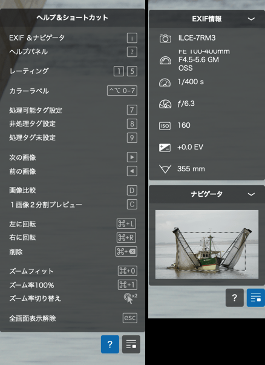
Task: Click the exposure compensation icon beside +0.0 EV
Action: pyautogui.click(x=165, y=148)
